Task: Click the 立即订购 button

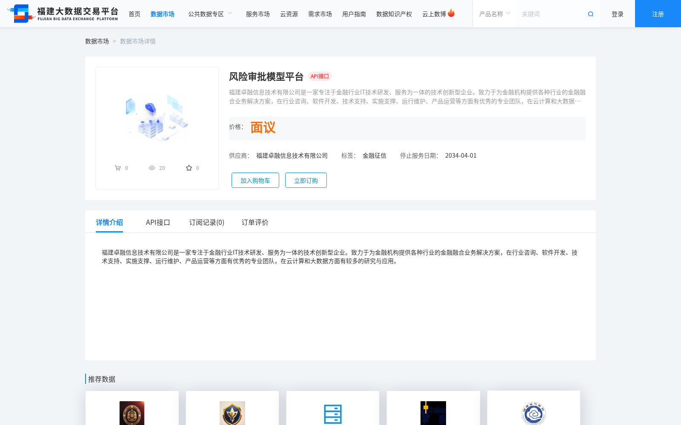Action: coord(306,180)
